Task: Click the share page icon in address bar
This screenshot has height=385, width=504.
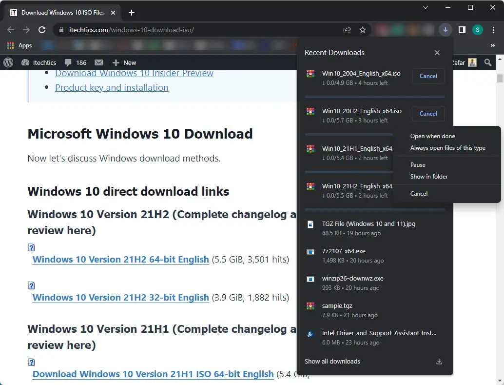Action: point(347,30)
